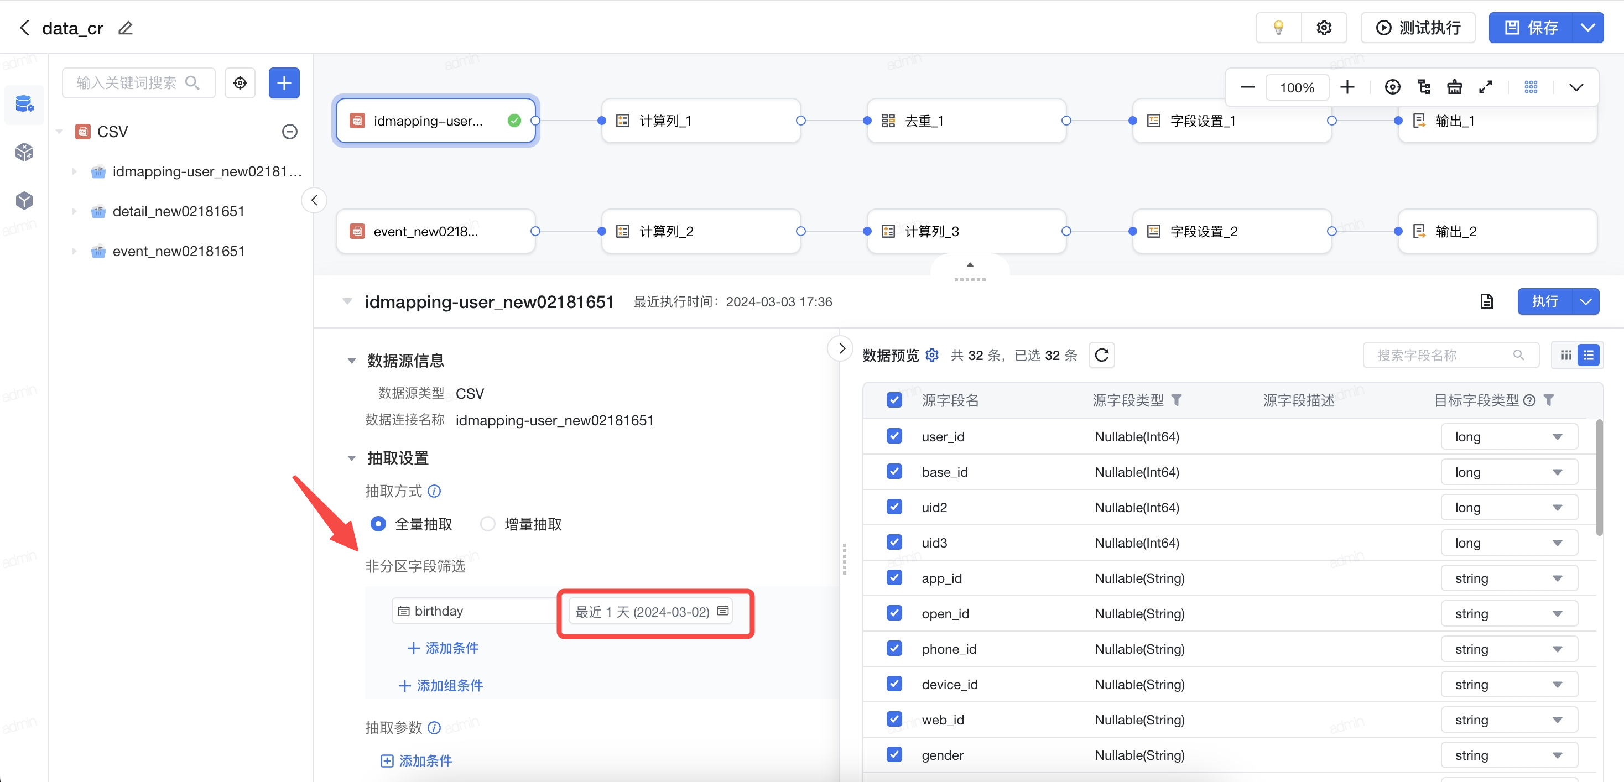The image size is (1624, 782).
Task: Click the 添加组条件 link
Action: pos(441,686)
